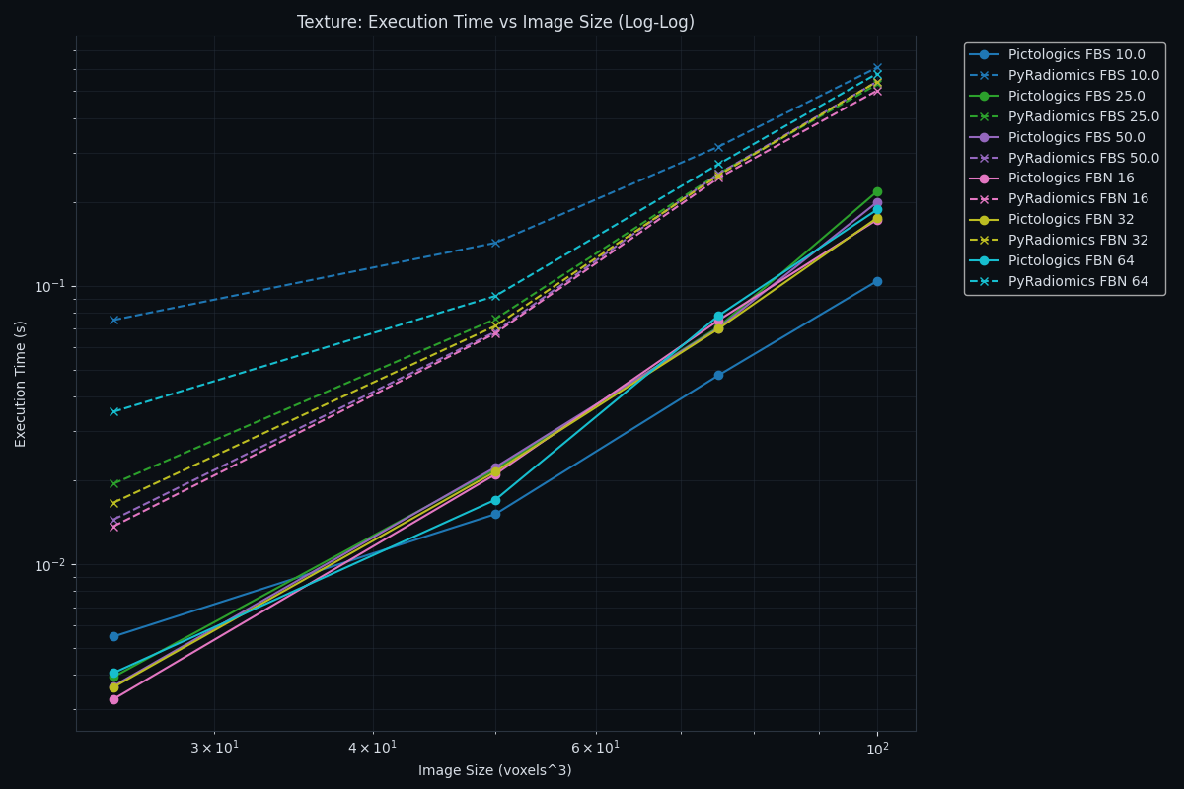Click the lowest pink Pictologics FBN 16 data point
Viewport: 1184px width, 789px height.
click(113, 699)
